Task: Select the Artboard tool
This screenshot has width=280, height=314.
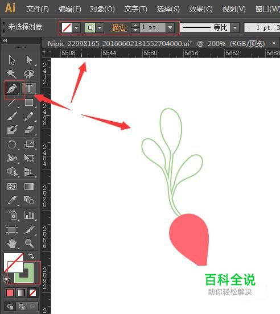Action: (12, 230)
